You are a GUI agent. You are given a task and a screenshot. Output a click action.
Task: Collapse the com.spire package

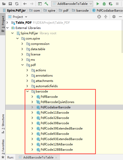point(18,39)
